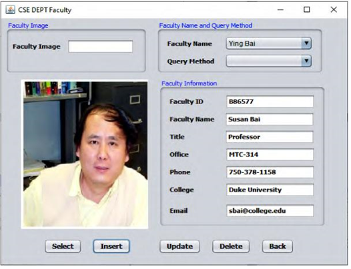This screenshot has height=269, width=351.
Task: Go back using the Back button
Action: click(278, 246)
